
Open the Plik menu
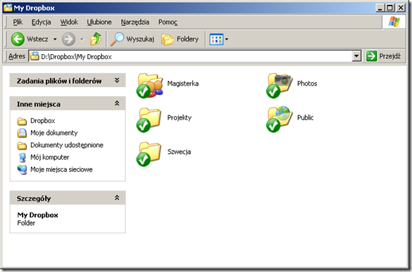click(x=18, y=22)
